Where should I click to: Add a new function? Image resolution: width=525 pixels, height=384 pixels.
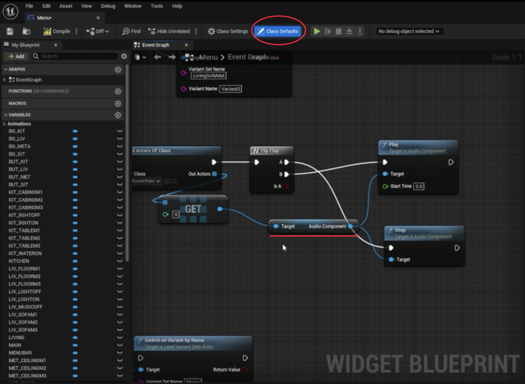tap(118, 91)
